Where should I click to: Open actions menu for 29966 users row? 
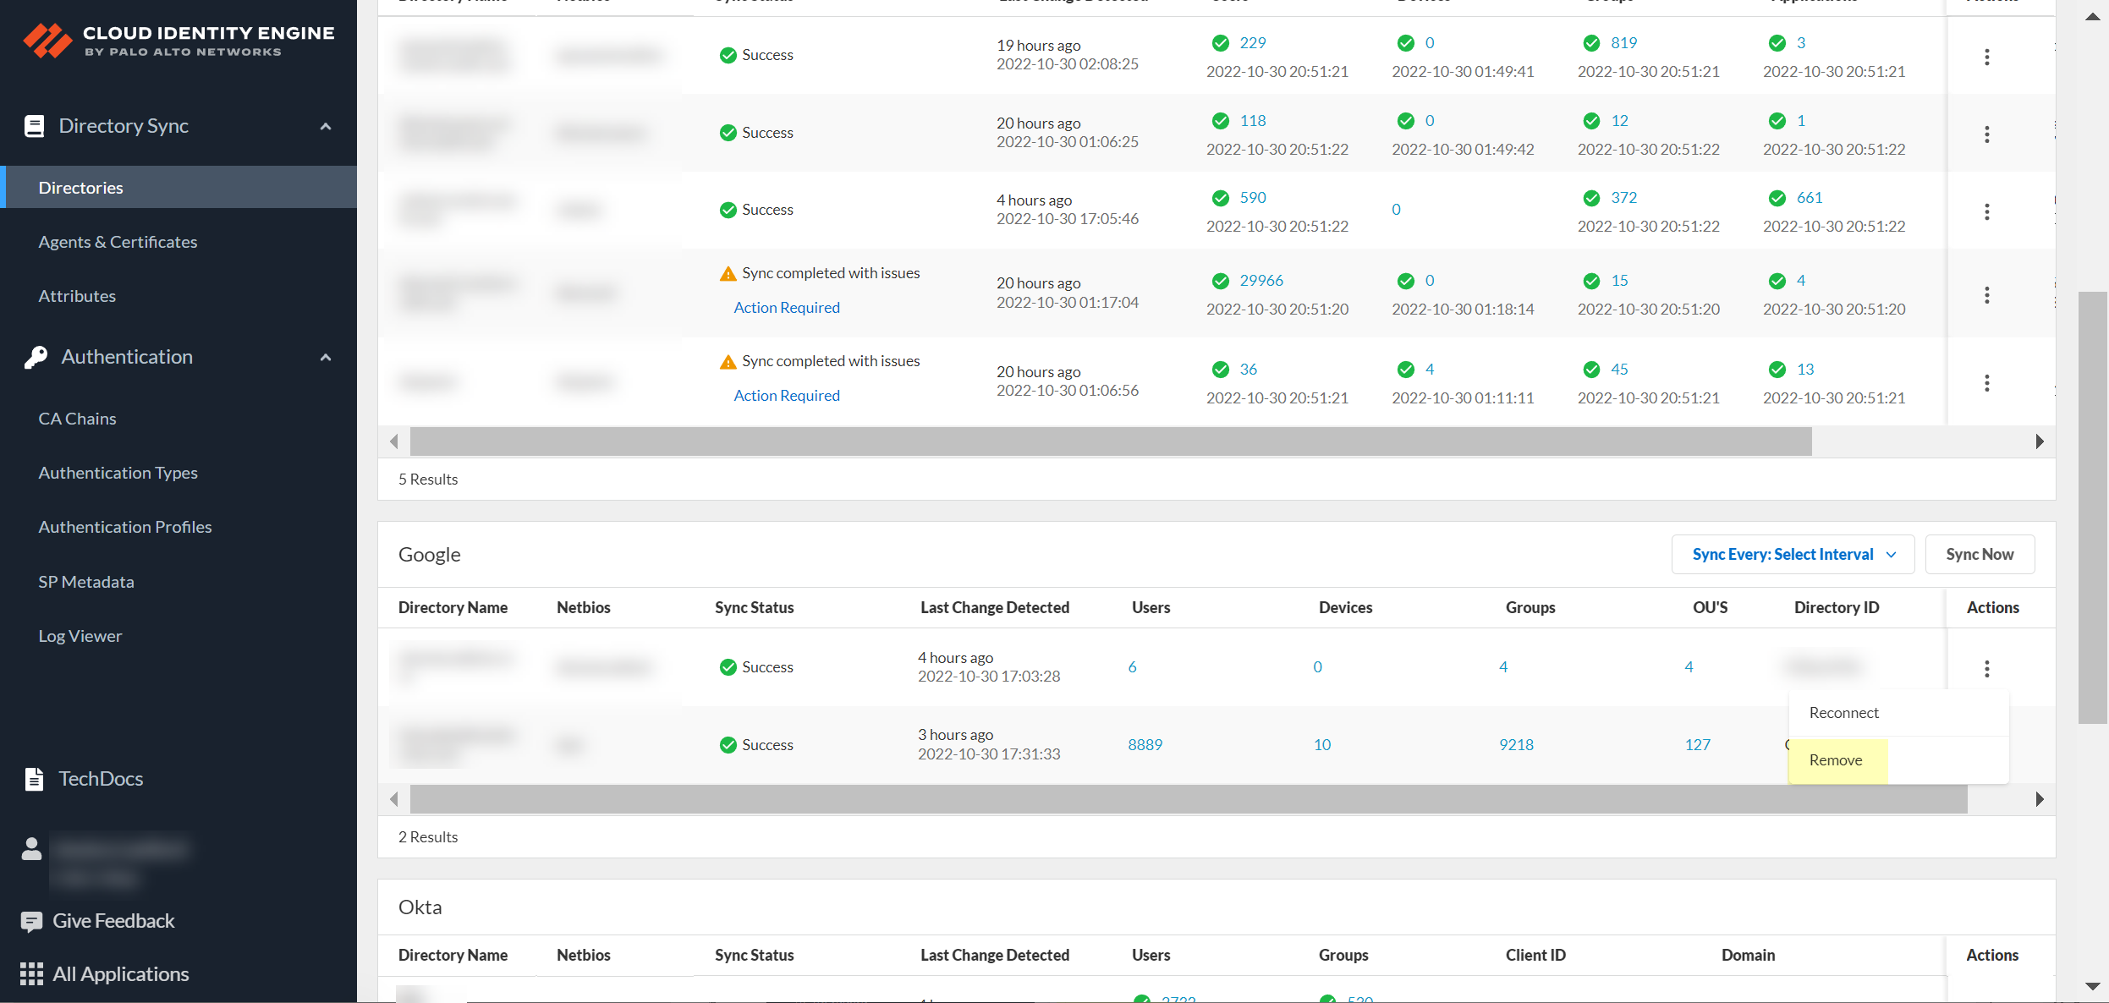click(1986, 295)
